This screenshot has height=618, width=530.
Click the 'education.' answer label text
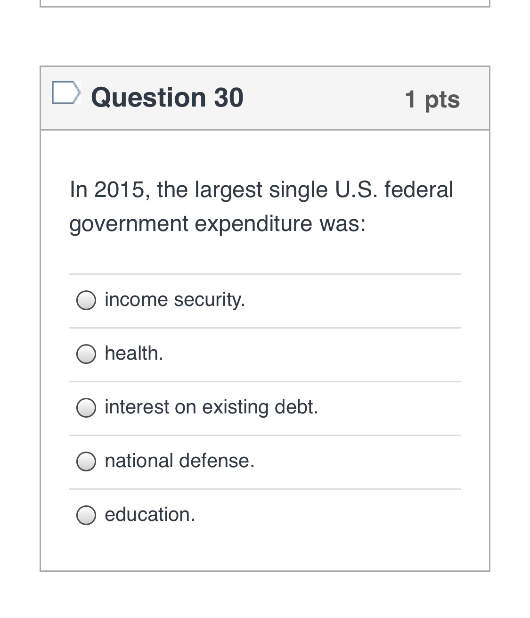(x=150, y=514)
